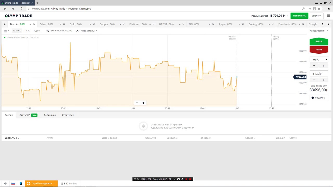
Task: Expand Gold tab dropdown chevron
Action: [x=90, y=24]
